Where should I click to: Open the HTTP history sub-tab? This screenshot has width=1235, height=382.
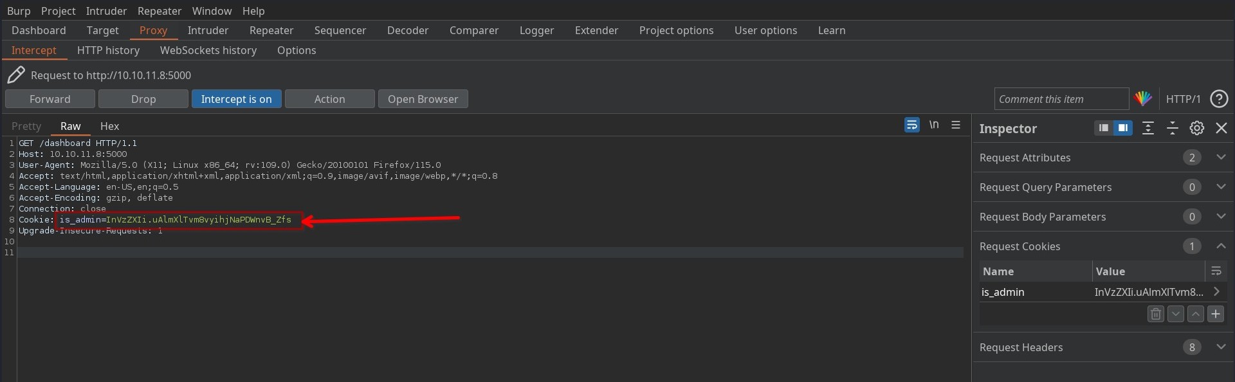(108, 50)
